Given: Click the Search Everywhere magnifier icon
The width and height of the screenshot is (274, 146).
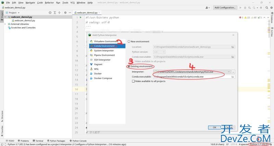Looking at the screenshot, I should click(x=267, y=8).
